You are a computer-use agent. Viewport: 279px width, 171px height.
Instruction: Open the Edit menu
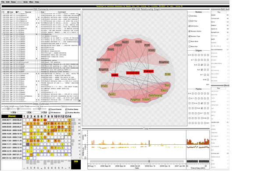pos(8,2)
